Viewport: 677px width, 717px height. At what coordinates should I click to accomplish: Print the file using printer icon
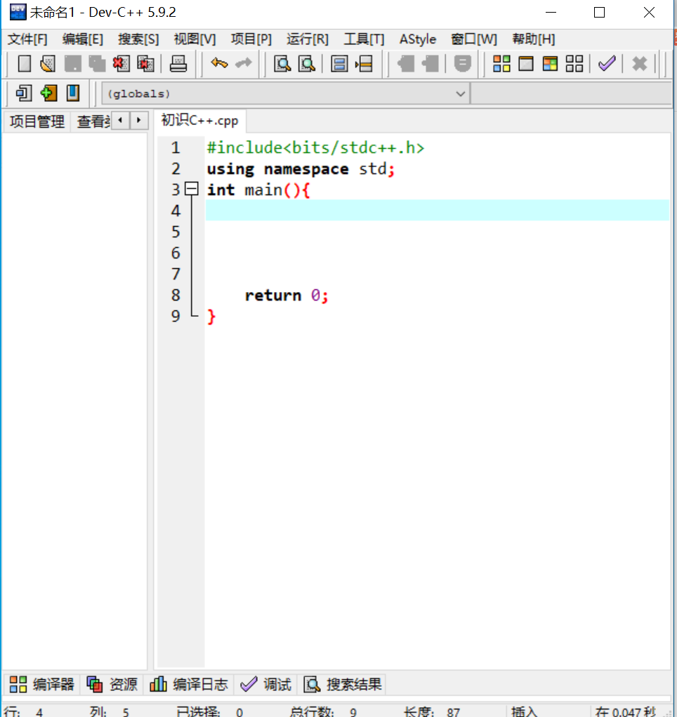pos(178,64)
